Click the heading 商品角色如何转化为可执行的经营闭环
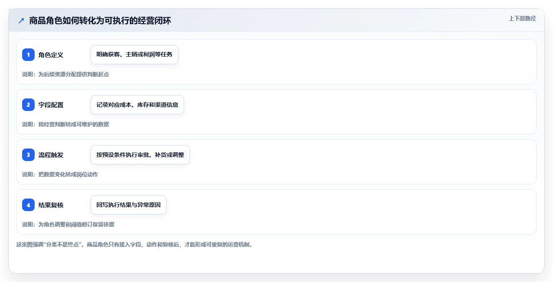Viewport: 553px width, 282px height. [x=100, y=20]
